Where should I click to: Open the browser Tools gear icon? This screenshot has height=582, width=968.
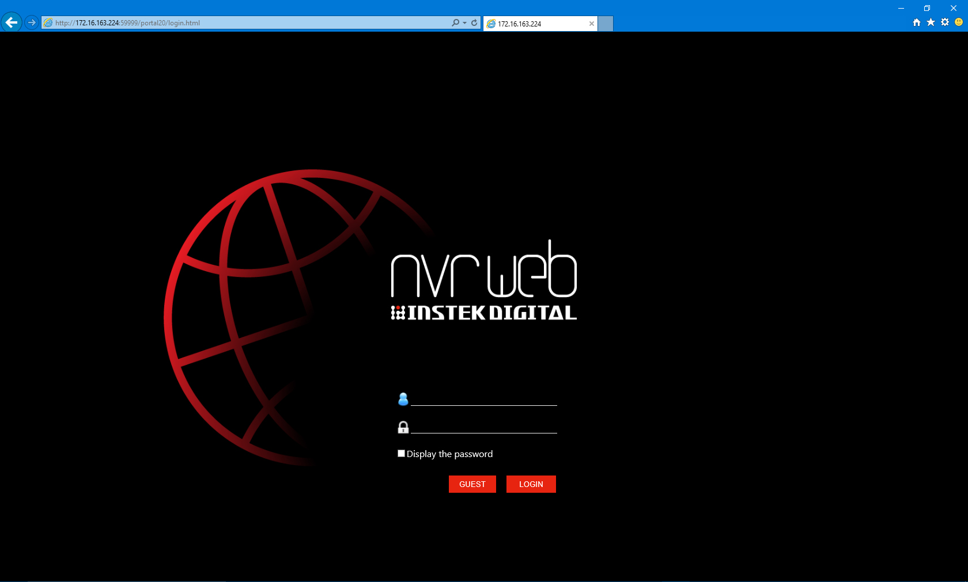click(x=945, y=22)
